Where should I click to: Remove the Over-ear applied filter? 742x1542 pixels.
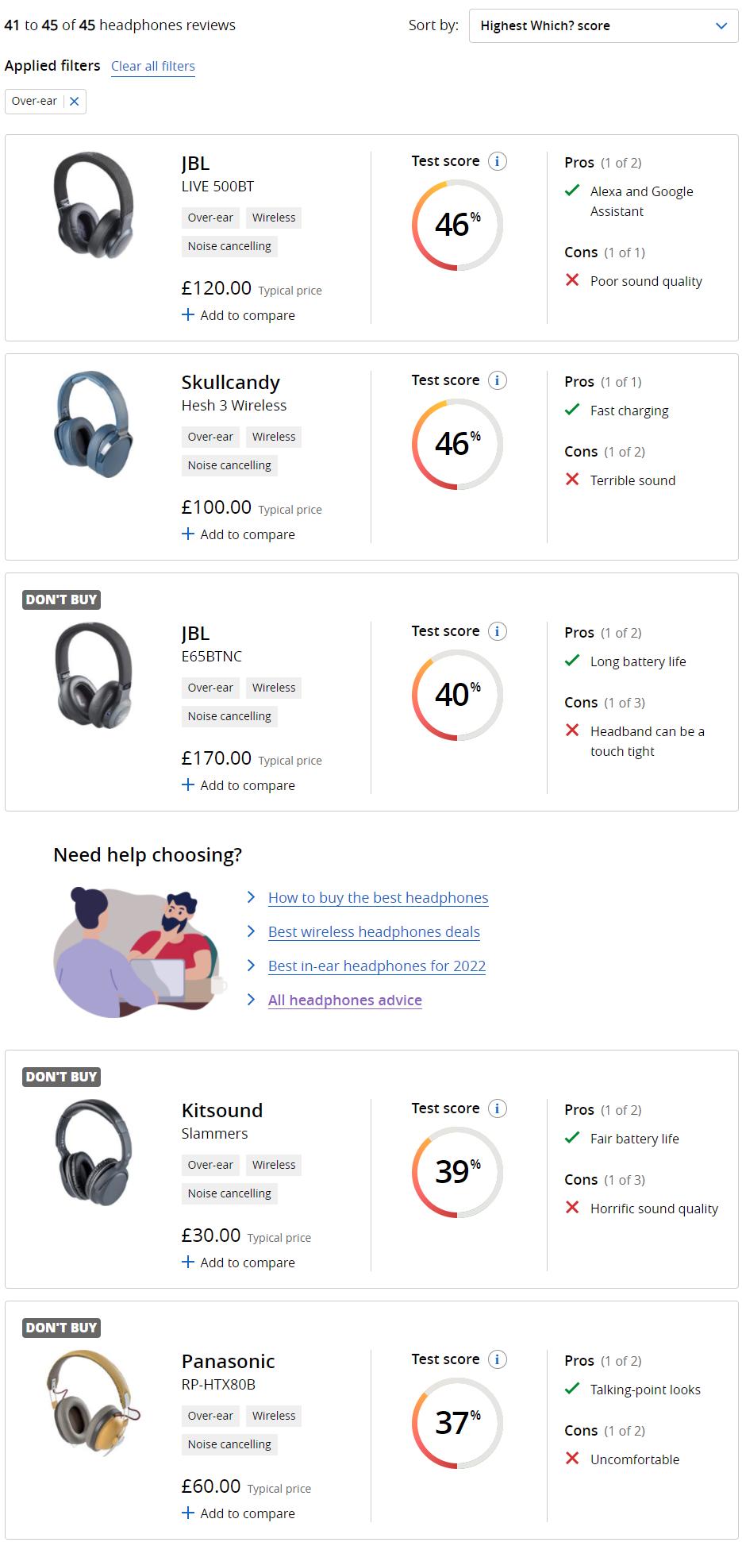click(x=72, y=101)
